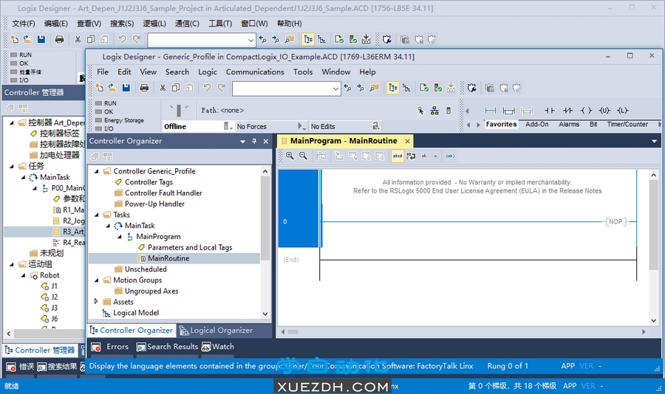Click New file icon in front toolbar
The width and height of the screenshot is (665, 394).
coord(99,88)
